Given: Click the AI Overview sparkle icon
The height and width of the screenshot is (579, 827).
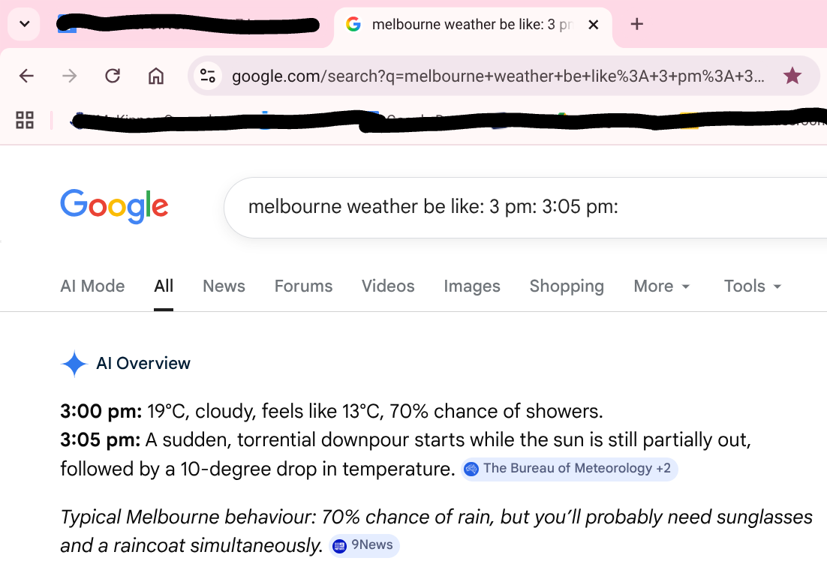Looking at the screenshot, I should pyautogui.click(x=74, y=363).
